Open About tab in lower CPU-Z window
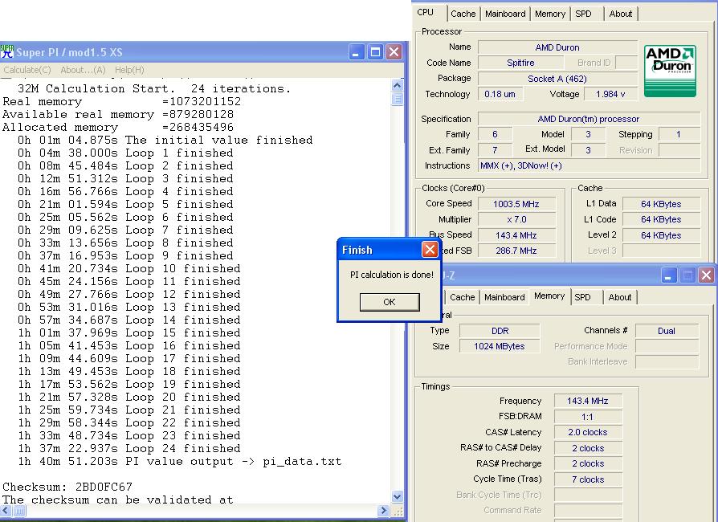This screenshot has width=718, height=522. 619,297
